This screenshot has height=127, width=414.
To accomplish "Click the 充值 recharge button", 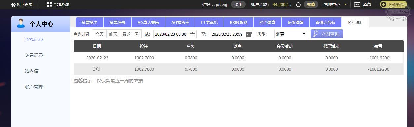I will (x=311, y=5).
